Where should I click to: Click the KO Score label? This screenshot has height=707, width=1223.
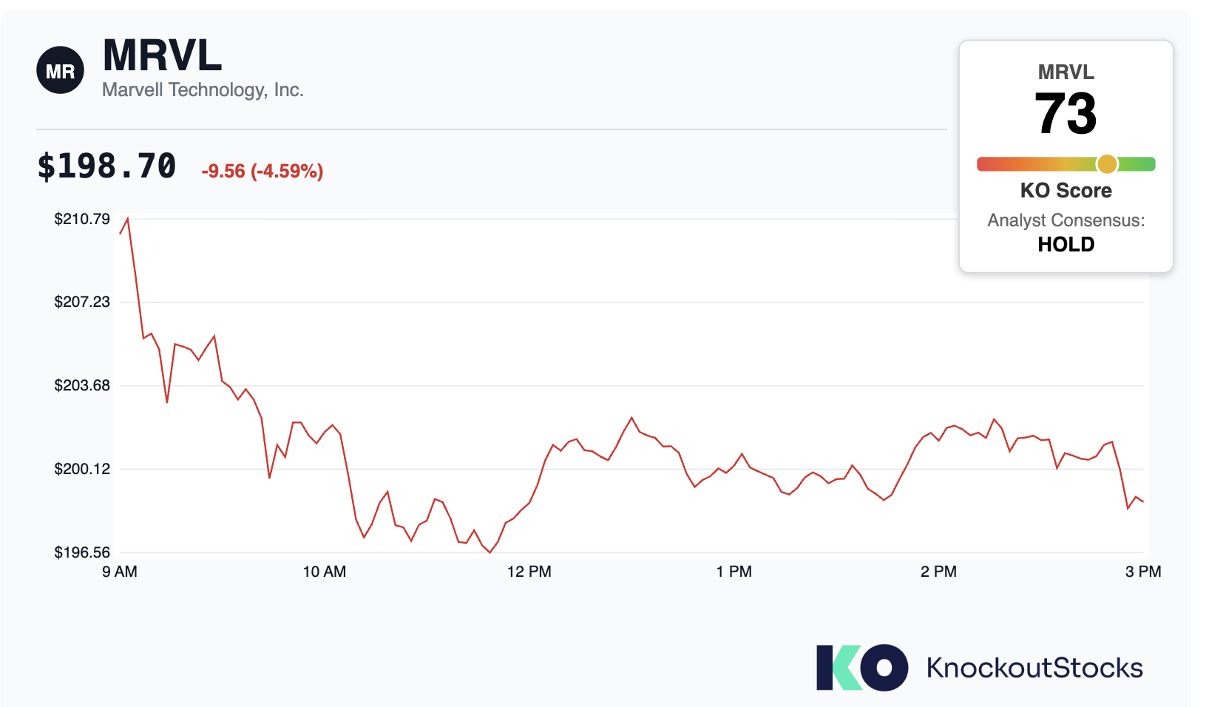point(1066,190)
